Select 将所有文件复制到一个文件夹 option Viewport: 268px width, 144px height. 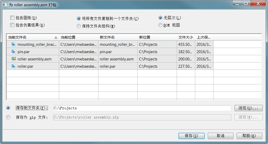(79, 18)
